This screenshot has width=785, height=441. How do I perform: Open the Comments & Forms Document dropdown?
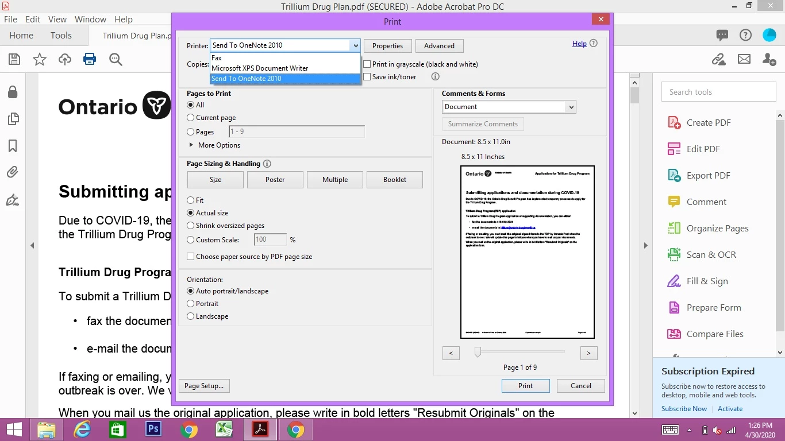pyautogui.click(x=509, y=107)
